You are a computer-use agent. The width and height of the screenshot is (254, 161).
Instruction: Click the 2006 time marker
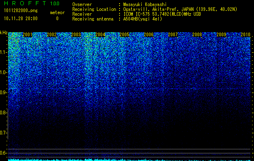pyautogui.click(x=149, y=34)
